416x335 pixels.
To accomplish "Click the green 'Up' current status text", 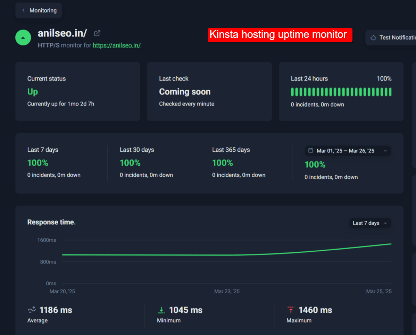I will 33,92.
